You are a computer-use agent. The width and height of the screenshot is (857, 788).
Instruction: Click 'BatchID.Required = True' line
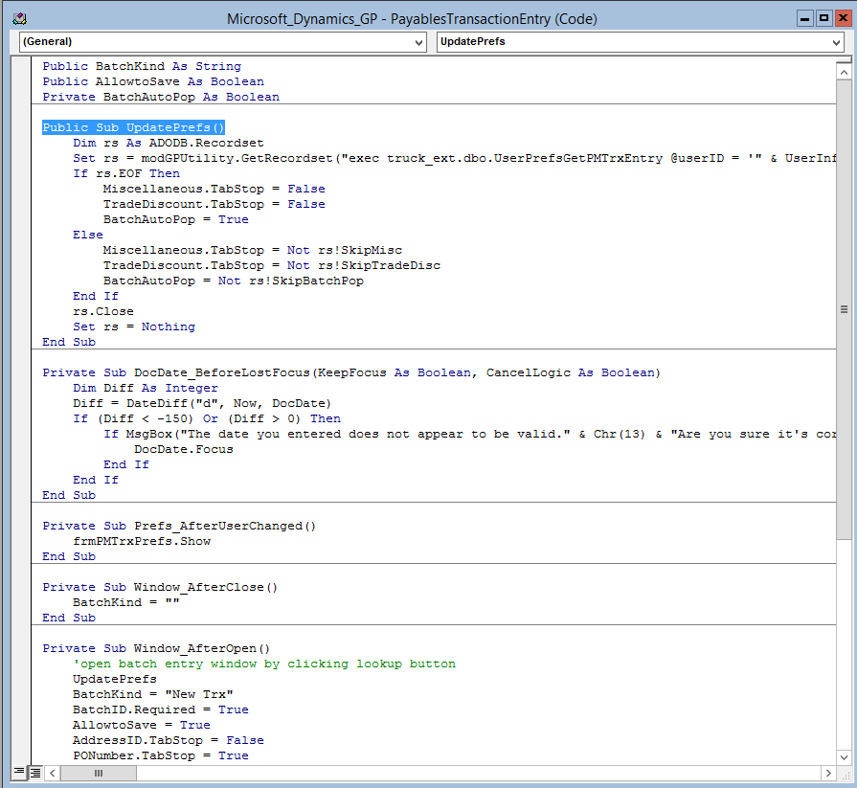click(161, 709)
